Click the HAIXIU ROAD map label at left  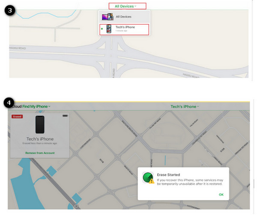pyautogui.click(x=18, y=48)
